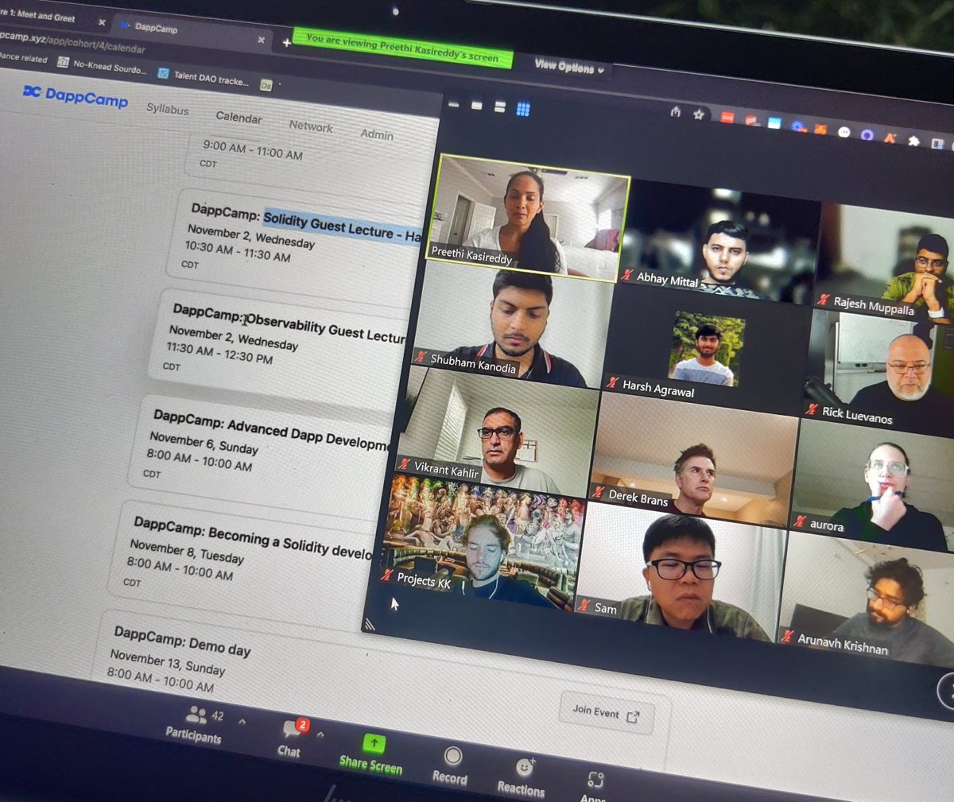Screen dimensions: 954x802
Task: Open a new browser tab with plus
Action: click(x=286, y=43)
